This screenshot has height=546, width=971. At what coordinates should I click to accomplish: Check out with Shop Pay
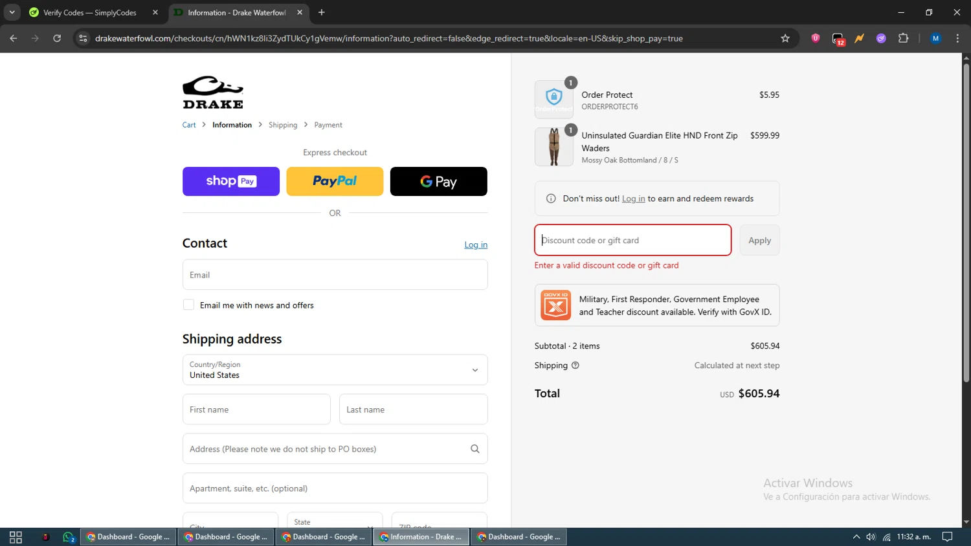[231, 181]
